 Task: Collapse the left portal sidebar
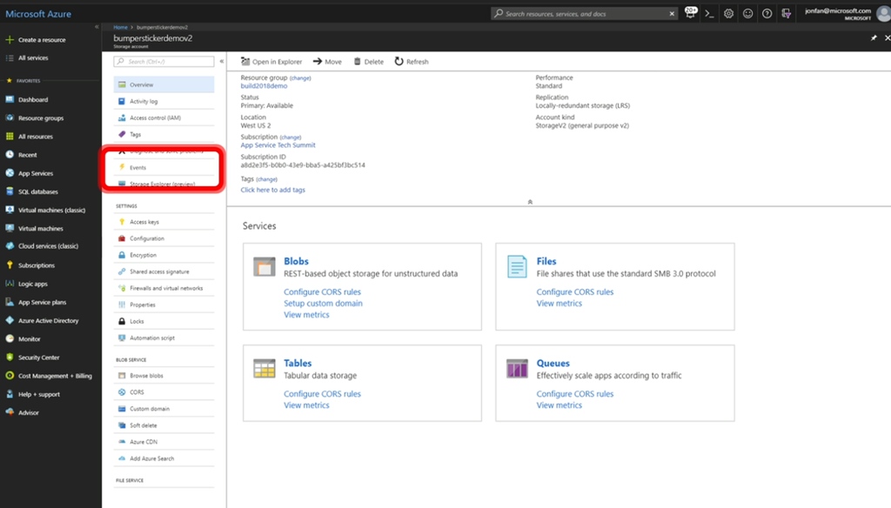[x=96, y=27]
